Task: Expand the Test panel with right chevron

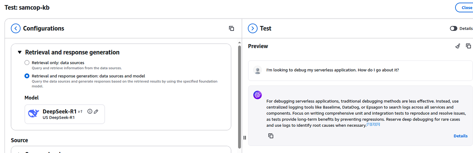Action: [253, 28]
